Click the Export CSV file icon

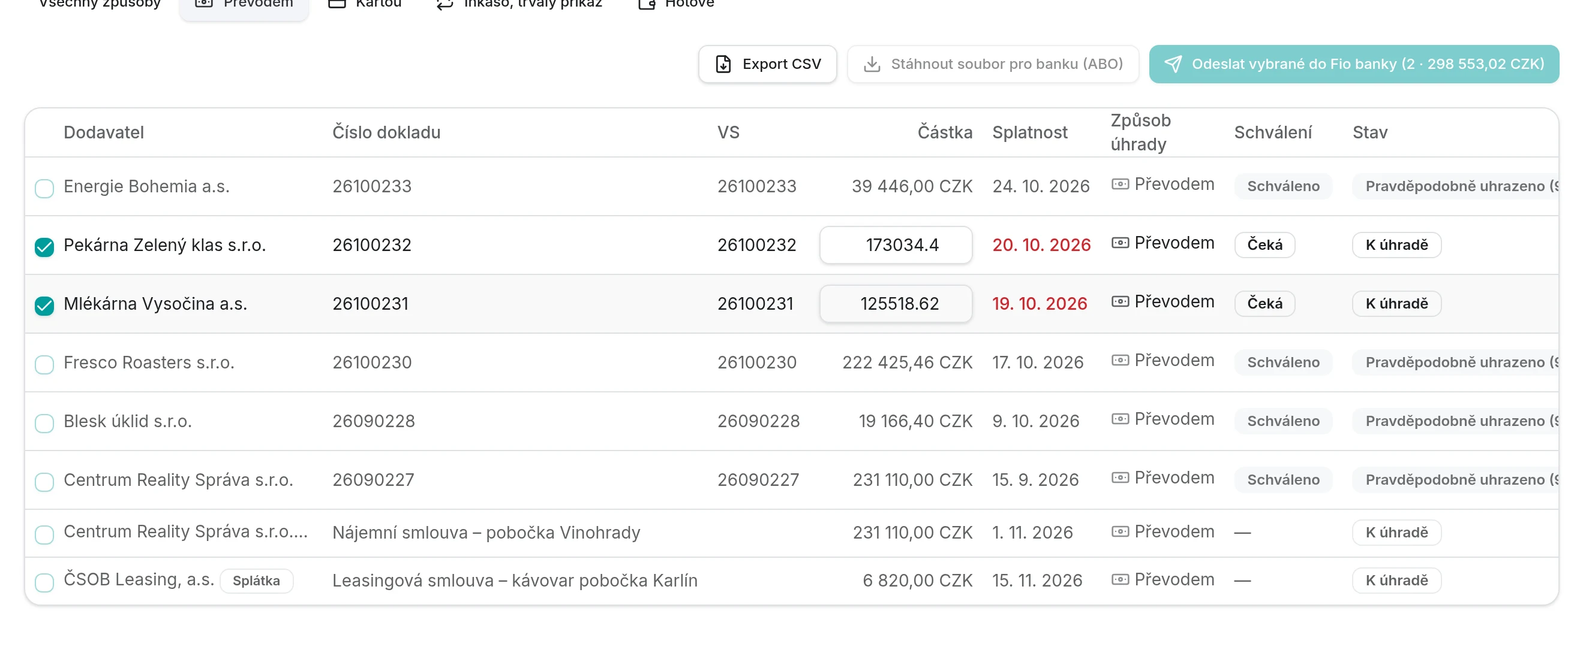[723, 64]
